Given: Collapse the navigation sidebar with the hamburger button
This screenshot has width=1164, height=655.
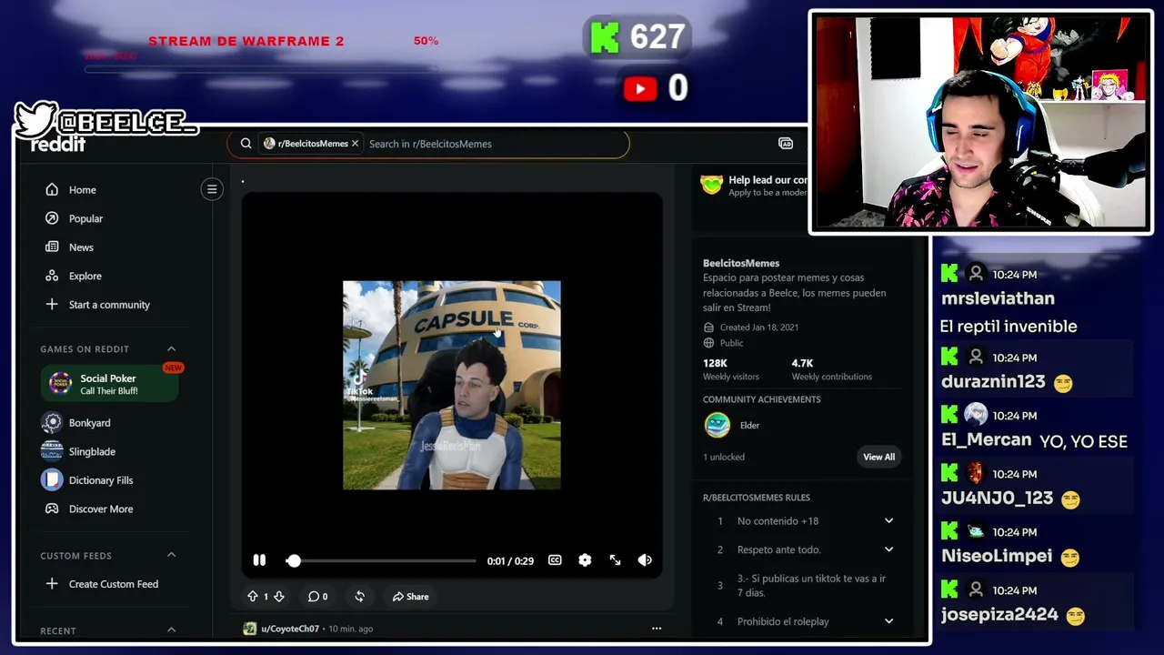Looking at the screenshot, I should (x=212, y=189).
